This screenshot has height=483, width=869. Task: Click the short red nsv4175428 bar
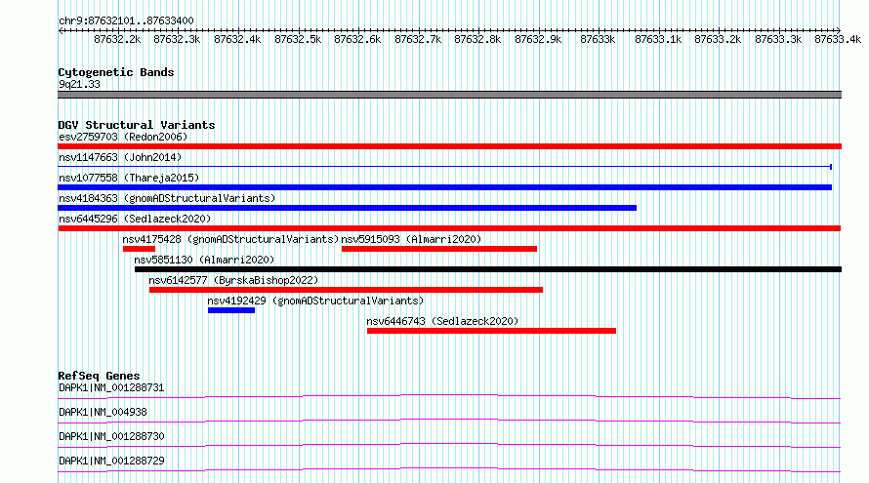139,249
